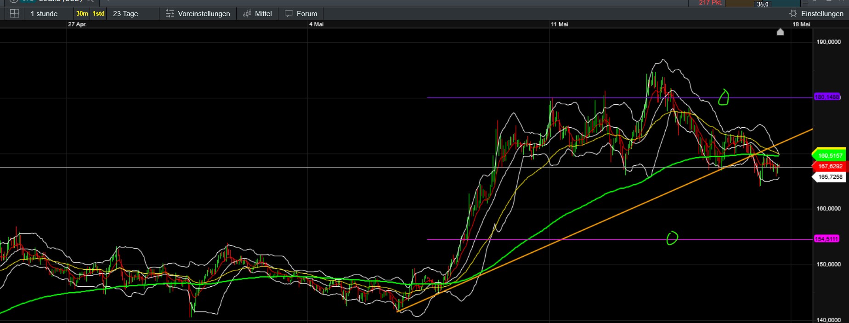Select the lower green hand-drawn oval annotation
Image resolution: width=849 pixels, height=323 pixels.
(x=672, y=238)
